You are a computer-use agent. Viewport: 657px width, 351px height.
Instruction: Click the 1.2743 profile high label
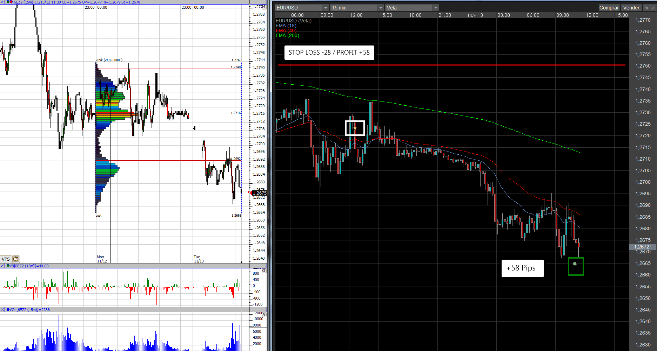236,60
